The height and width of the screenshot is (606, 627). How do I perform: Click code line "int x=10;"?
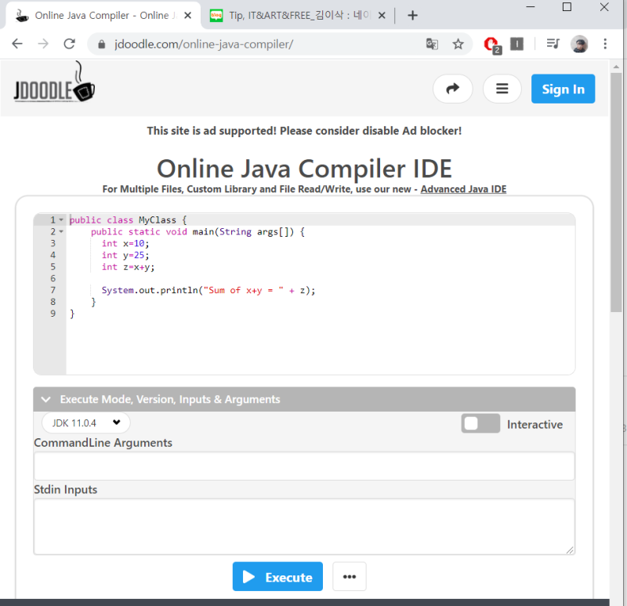(125, 243)
